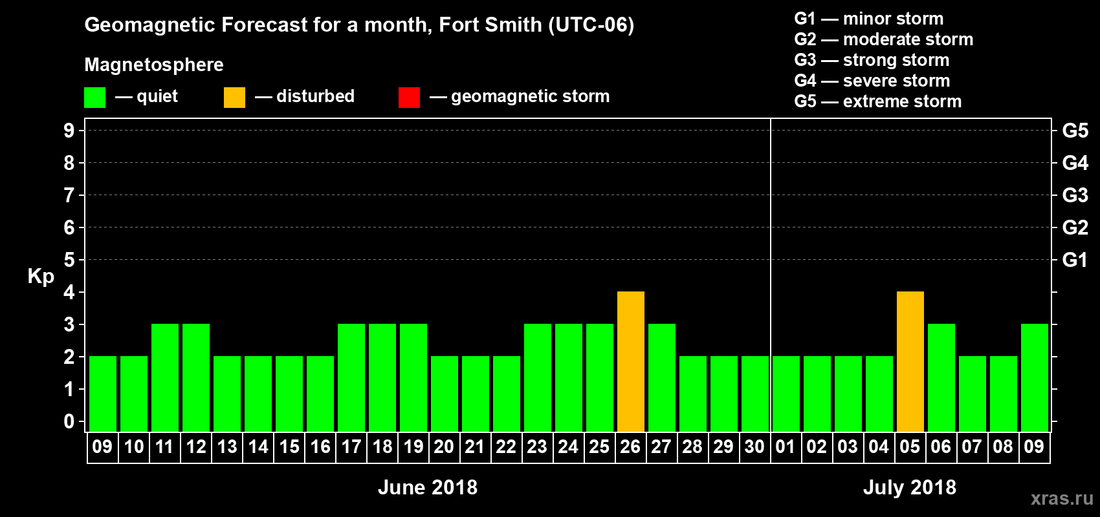The image size is (1100, 517).
Task: Click the 'G3 — strong storm' legend line
Action: 872,60
